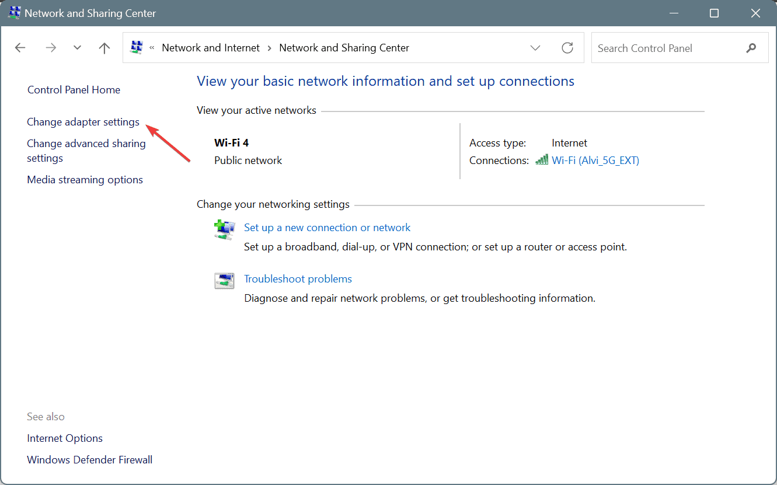Open the Wi-Fi (Alvi_5G_EXT) connection link

point(595,160)
